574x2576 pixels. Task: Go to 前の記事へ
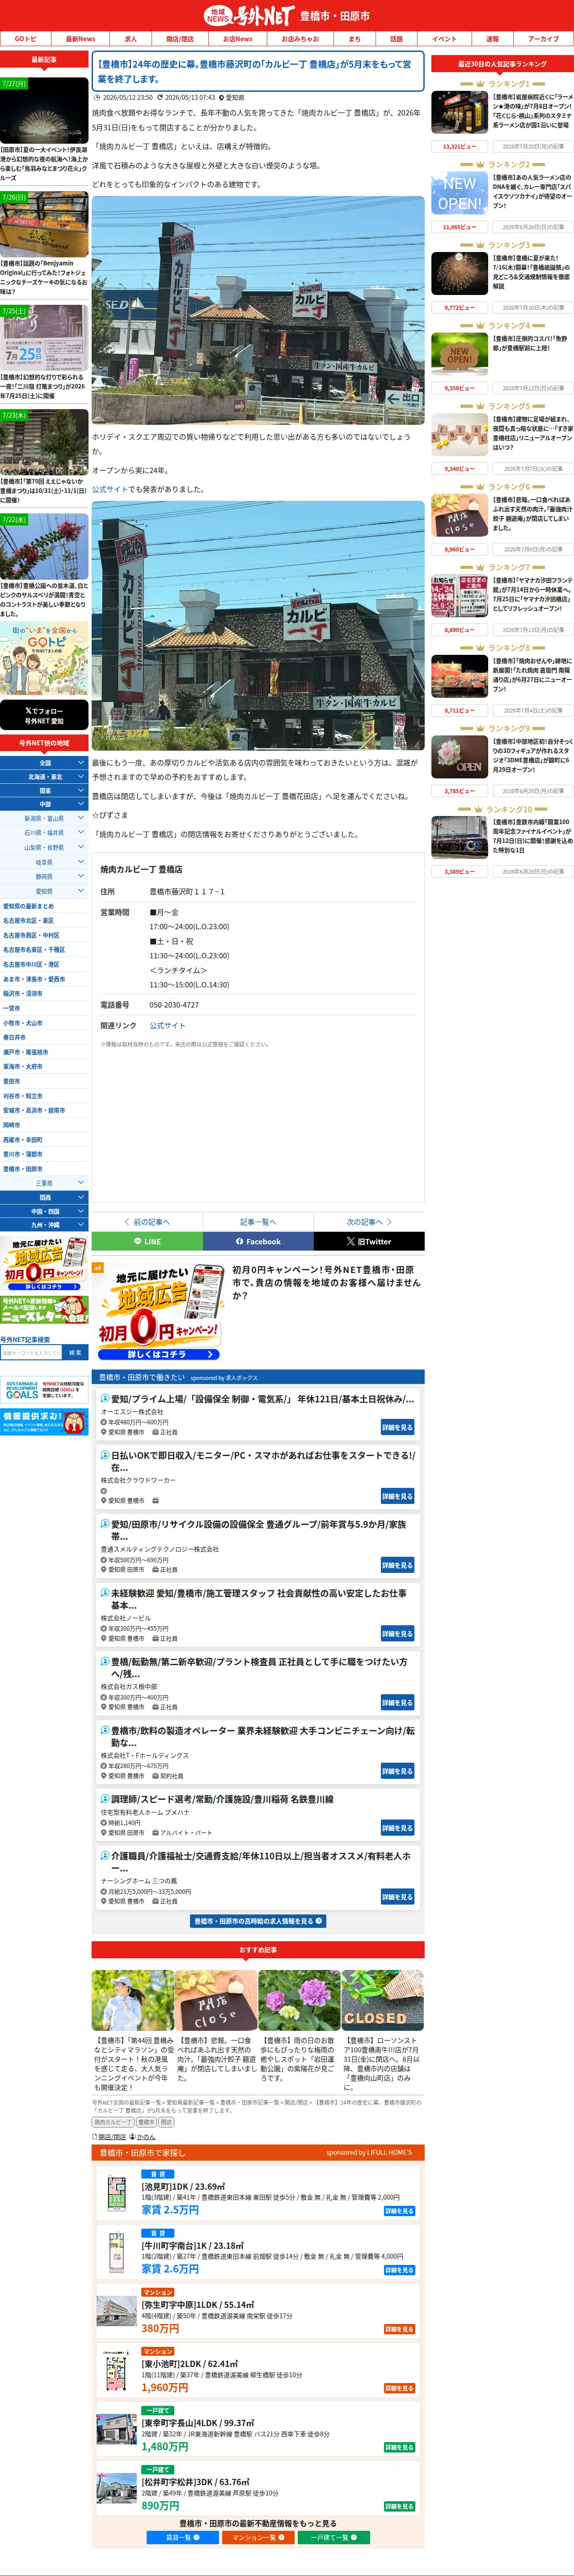click(x=147, y=1222)
